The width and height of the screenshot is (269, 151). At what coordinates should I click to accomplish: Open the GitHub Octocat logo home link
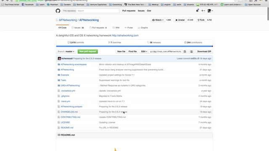pos(58,11)
